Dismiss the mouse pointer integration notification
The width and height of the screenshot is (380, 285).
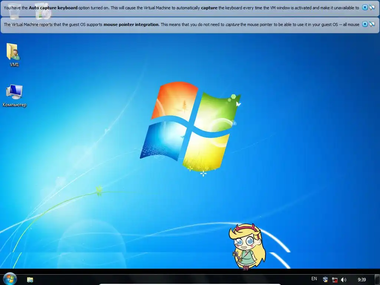coord(365,24)
